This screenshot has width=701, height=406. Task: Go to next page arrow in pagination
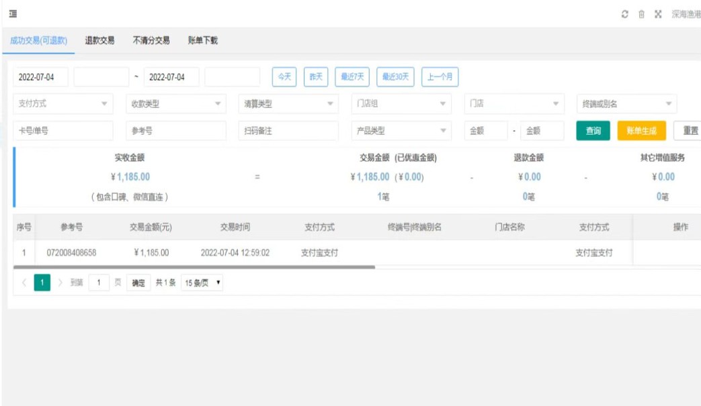pyautogui.click(x=59, y=283)
